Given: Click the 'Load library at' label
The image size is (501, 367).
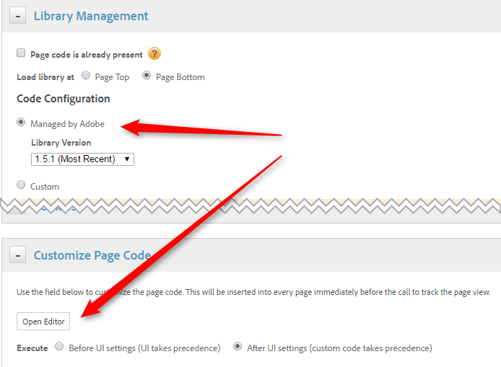Looking at the screenshot, I should [x=45, y=76].
